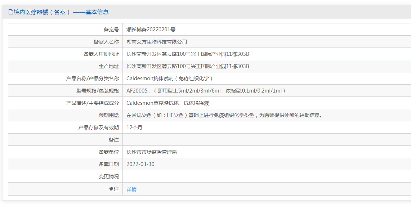This screenshot has width=411, height=211.
Task: Select the validity value 12个月
Action: tap(134, 128)
